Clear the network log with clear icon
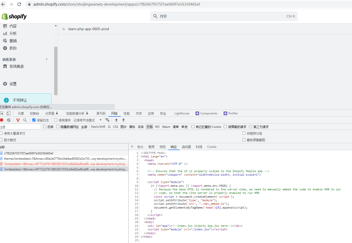Screen dimensions: 352x243 (x=9, y=120)
